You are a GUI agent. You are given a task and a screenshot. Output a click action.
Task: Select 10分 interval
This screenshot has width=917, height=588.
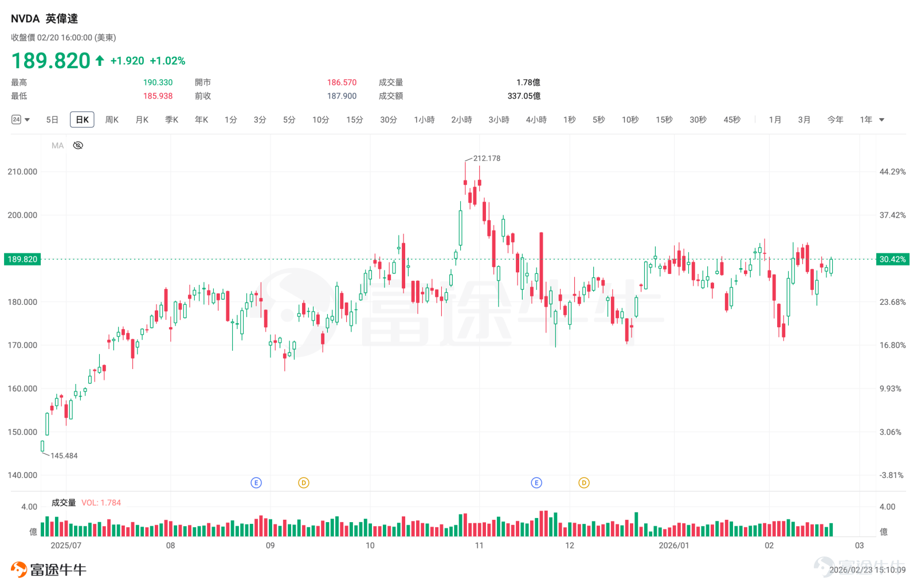point(320,120)
